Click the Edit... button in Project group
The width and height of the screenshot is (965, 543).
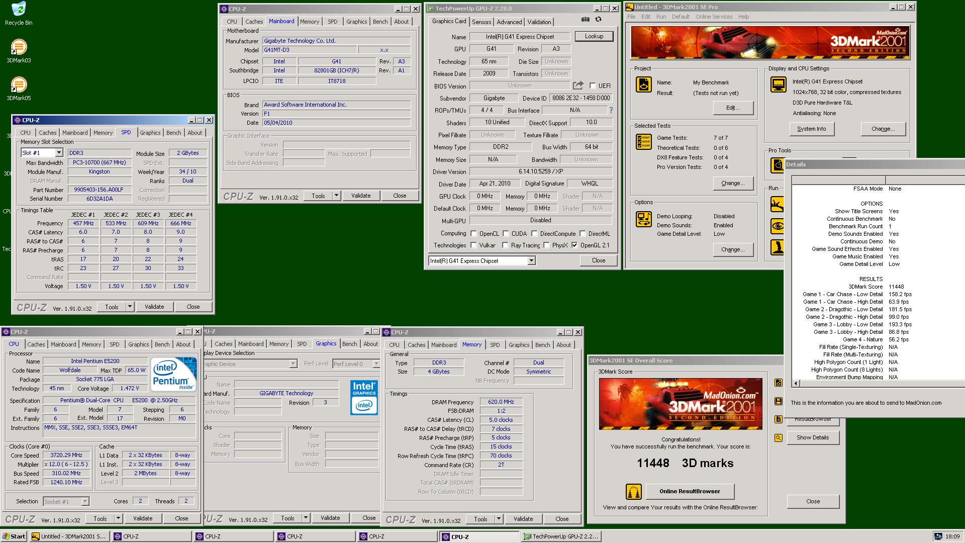733,108
